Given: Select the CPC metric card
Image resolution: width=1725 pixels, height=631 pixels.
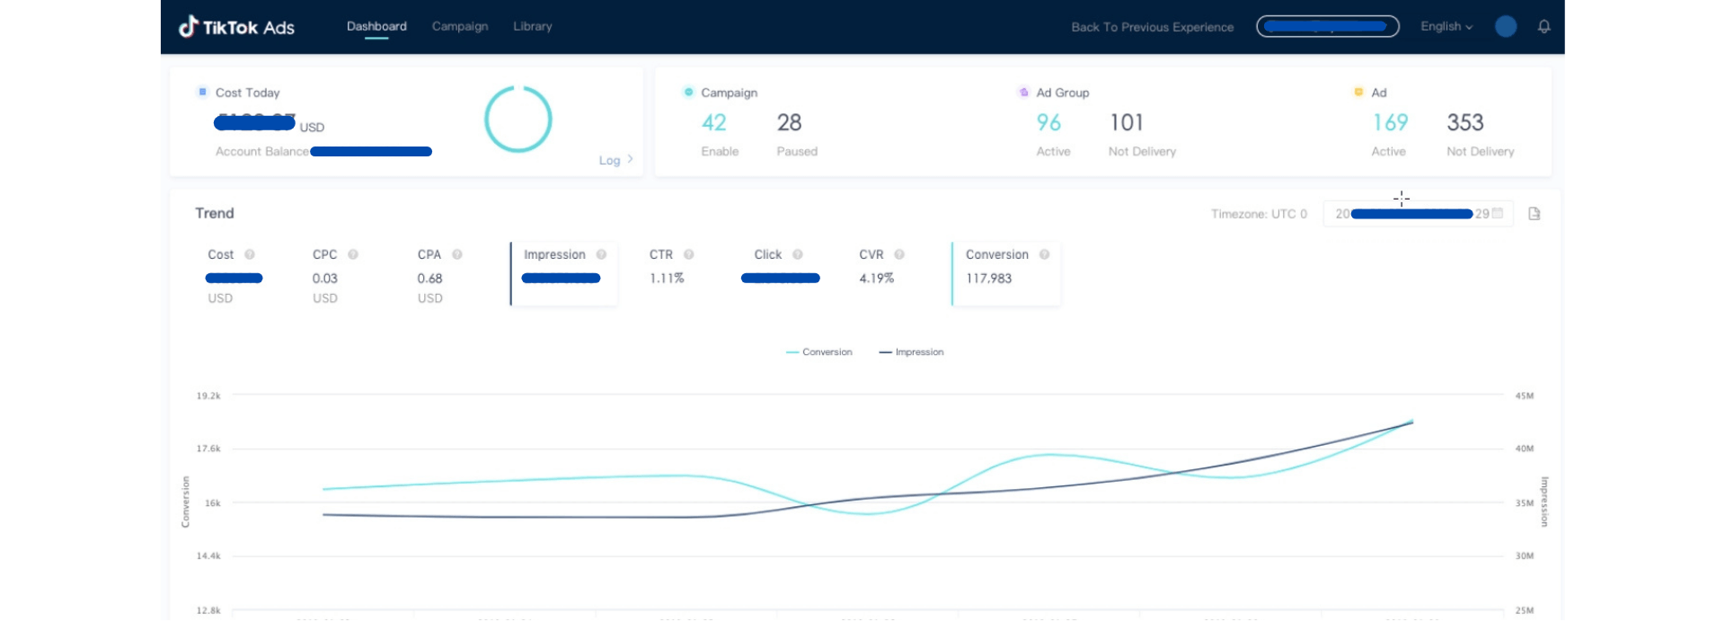Looking at the screenshot, I should (335, 274).
